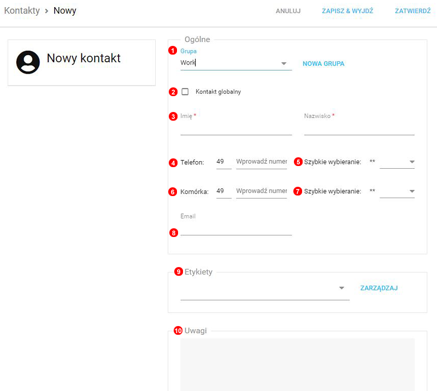Click inside the Uwagi text area
437x391 pixels.
297,363
